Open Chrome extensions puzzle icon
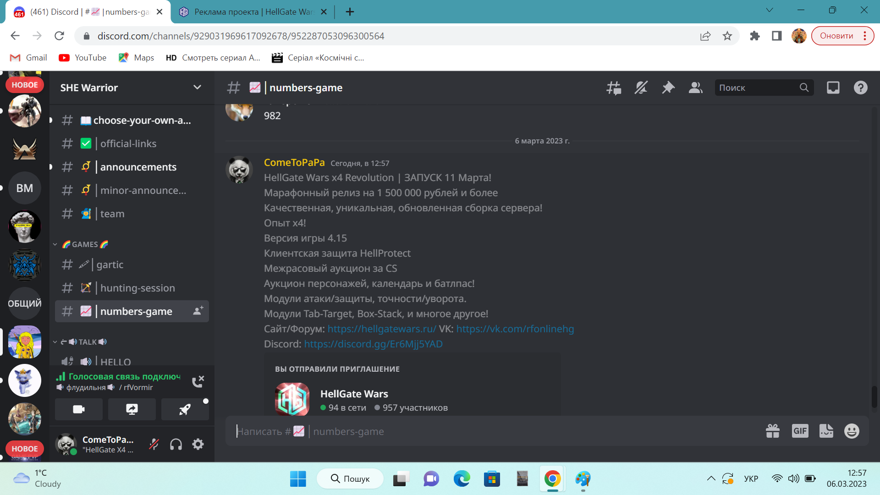 pyautogui.click(x=754, y=36)
